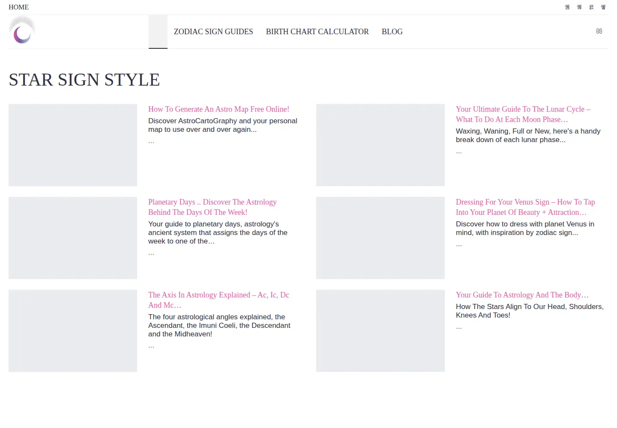Click the Lunar Cycle article thumbnail

click(380, 145)
